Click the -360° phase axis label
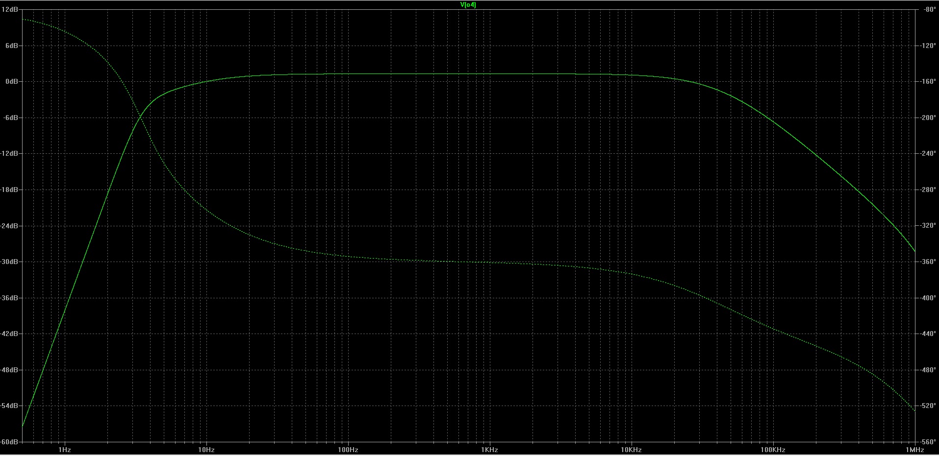The image size is (939, 456). click(x=929, y=262)
